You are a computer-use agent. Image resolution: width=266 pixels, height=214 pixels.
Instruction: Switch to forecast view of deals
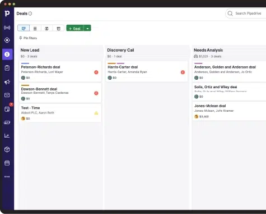(46, 29)
